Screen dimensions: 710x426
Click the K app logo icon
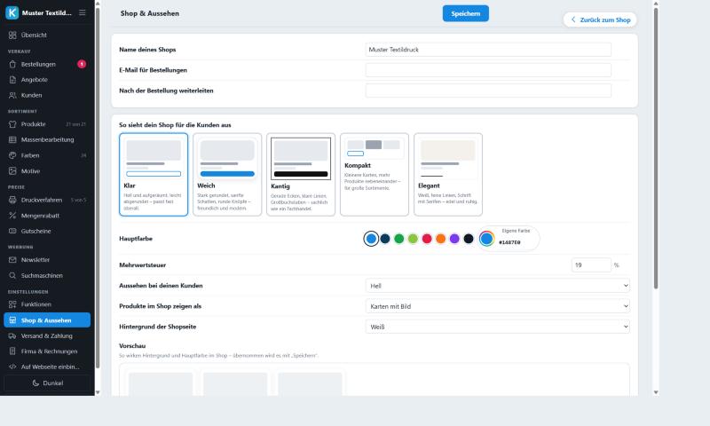point(12,12)
